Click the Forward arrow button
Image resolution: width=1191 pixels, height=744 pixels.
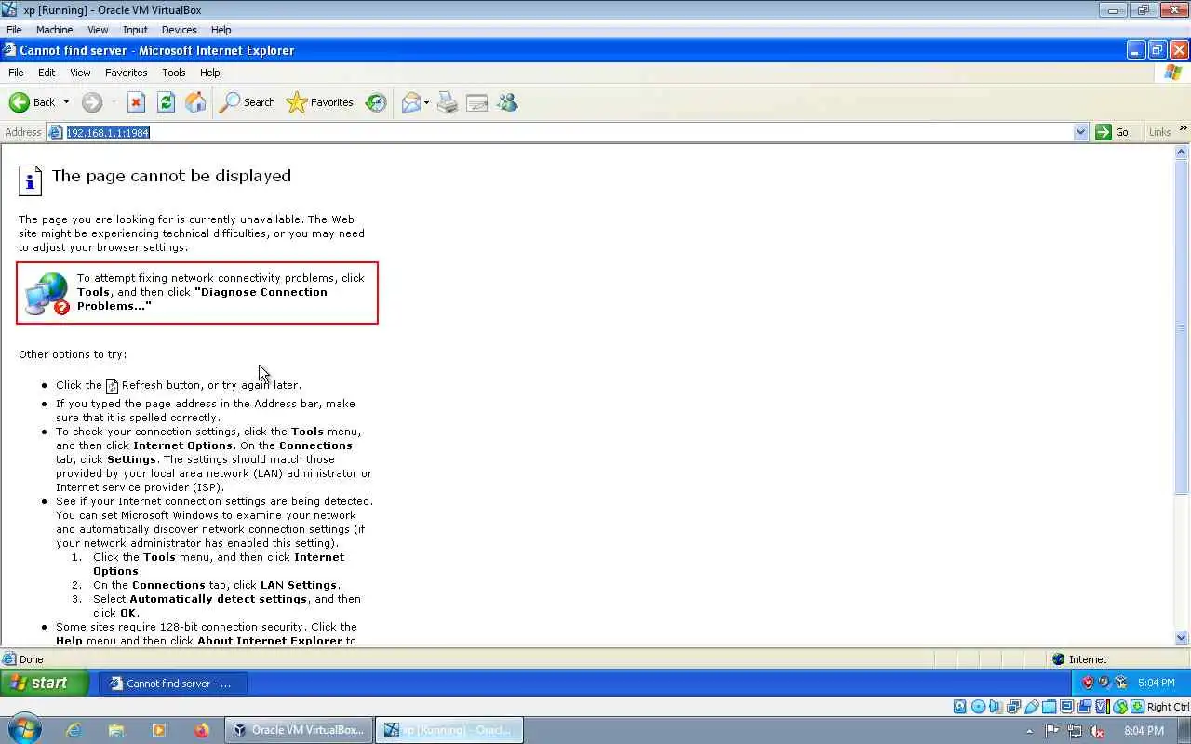point(92,102)
